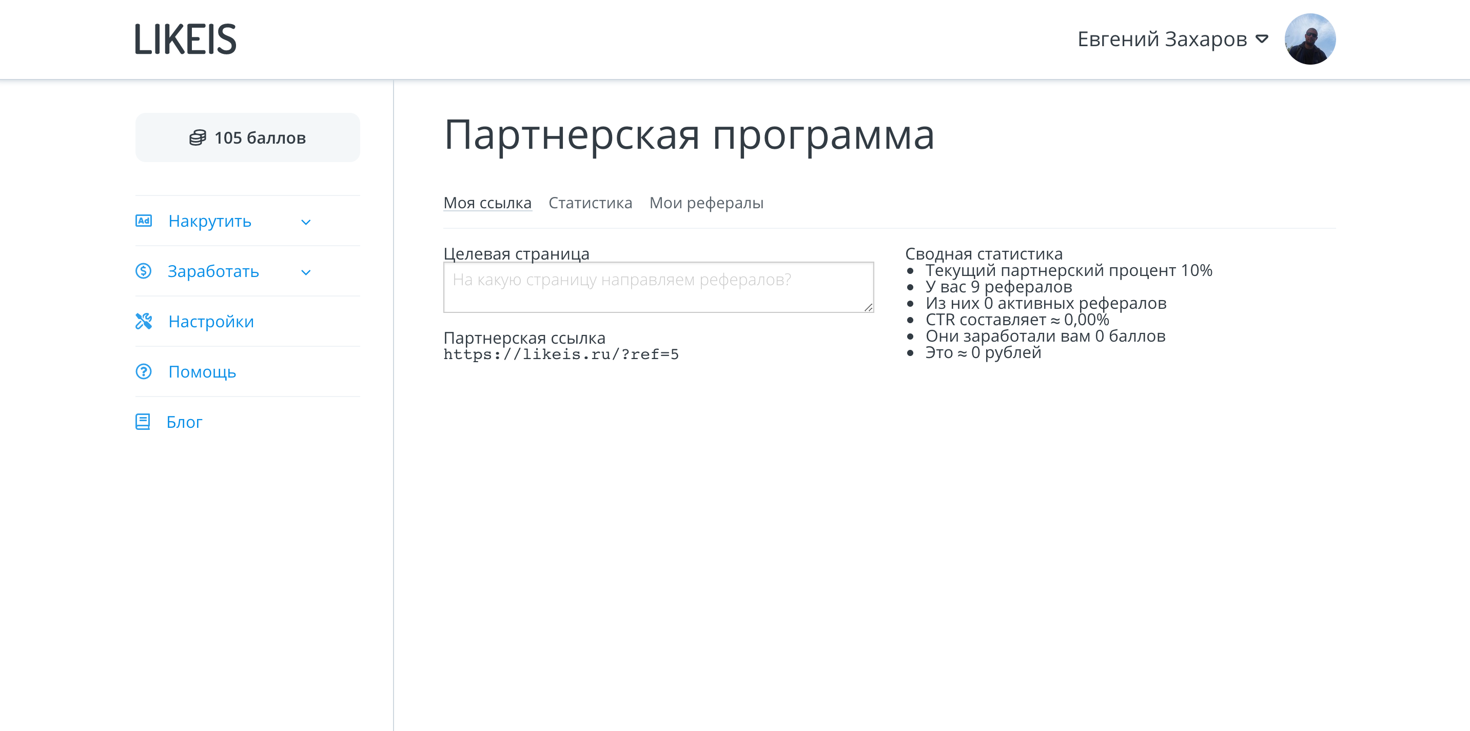Viewport: 1470px width, 731px height.
Task: Click the dollar coin icon beside Заработать
Action: click(143, 271)
